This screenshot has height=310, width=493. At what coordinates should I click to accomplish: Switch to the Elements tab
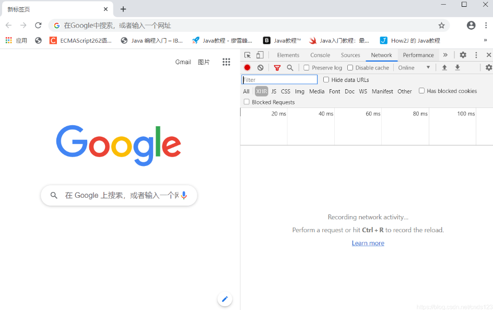pyautogui.click(x=288, y=55)
